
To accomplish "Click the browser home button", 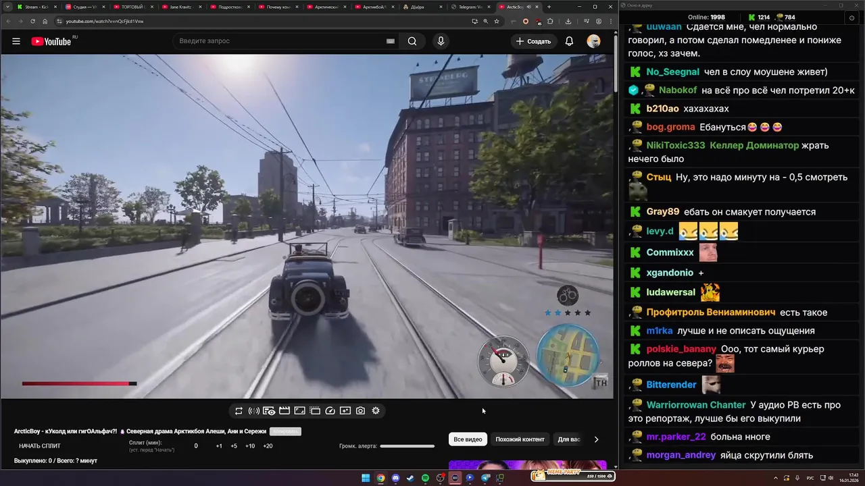I will tap(45, 21).
